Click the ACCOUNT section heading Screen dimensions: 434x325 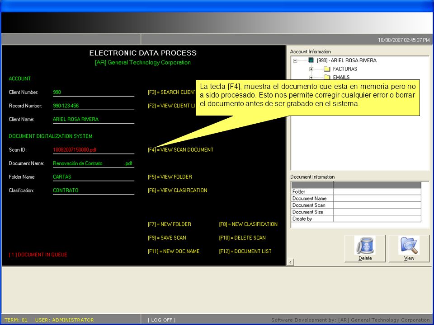pyautogui.click(x=19, y=79)
